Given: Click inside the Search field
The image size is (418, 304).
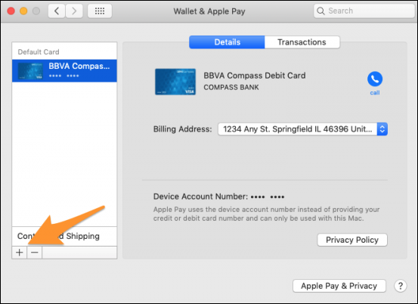Looking at the screenshot, I should pyautogui.click(x=364, y=11).
